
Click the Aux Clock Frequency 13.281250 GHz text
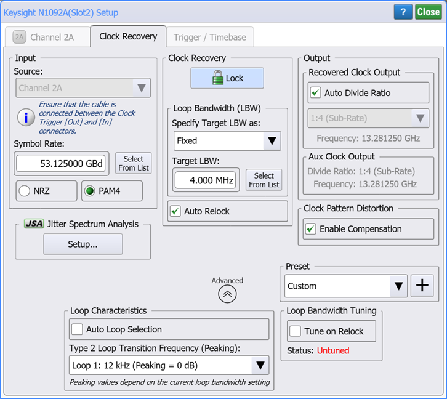(365, 184)
